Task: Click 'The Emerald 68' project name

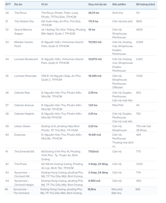Action: click(x=24, y=151)
